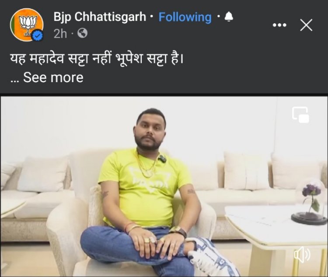Toggle the notification bell for this page

point(229,17)
